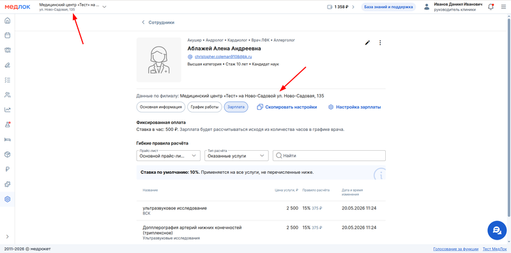The width and height of the screenshot is (511, 253).
Task: Click the Правило расчёта column header
Action: [316, 190]
